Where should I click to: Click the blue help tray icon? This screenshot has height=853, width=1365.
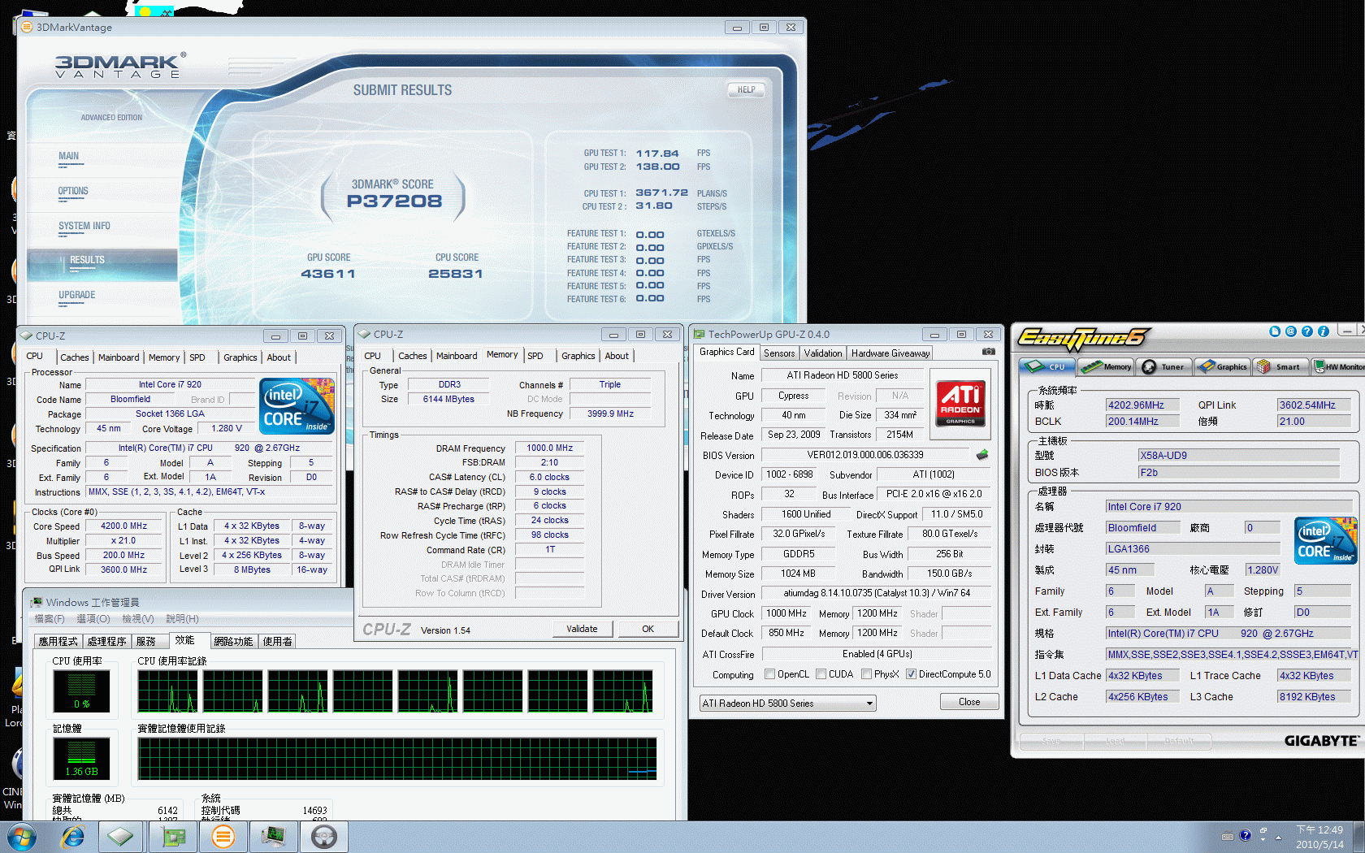coord(1246,835)
